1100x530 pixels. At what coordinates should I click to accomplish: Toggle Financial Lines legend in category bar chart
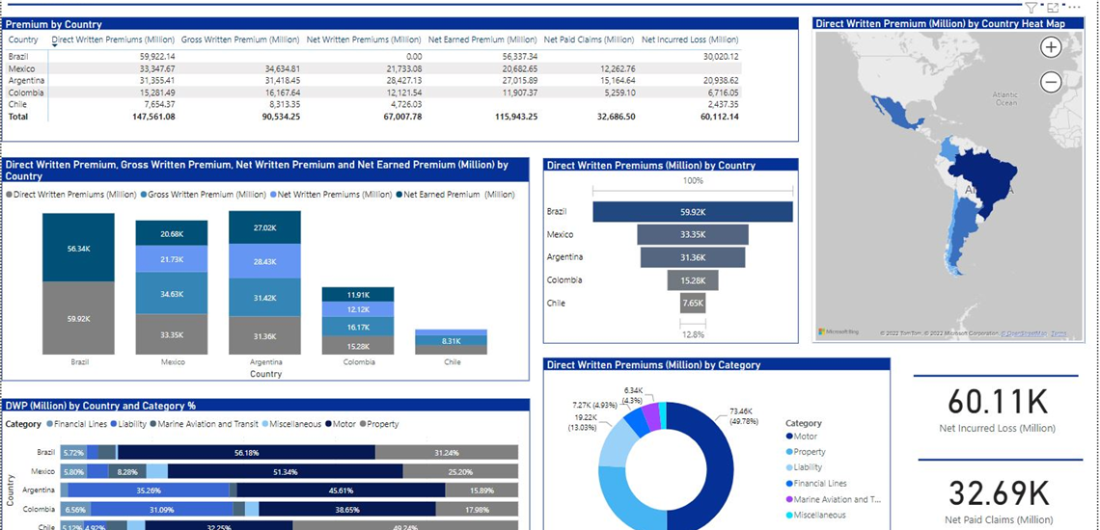click(49, 424)
